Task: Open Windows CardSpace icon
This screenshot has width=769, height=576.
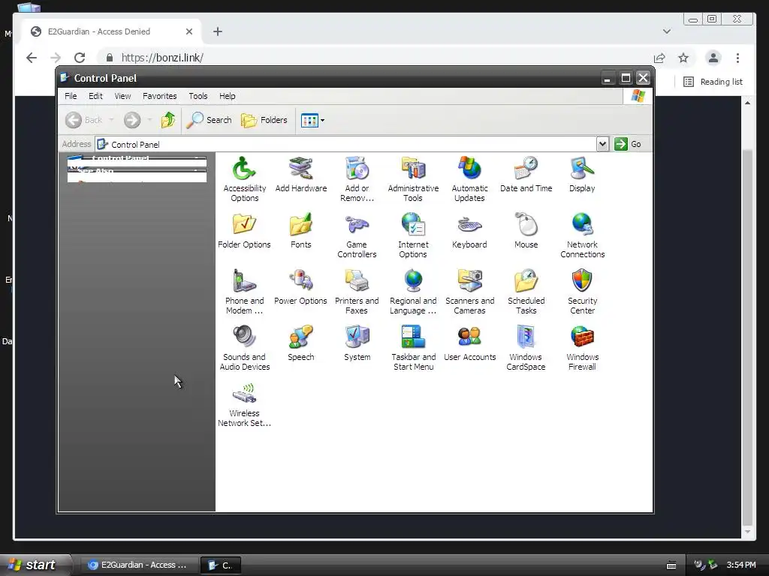Action: (526, 348)
